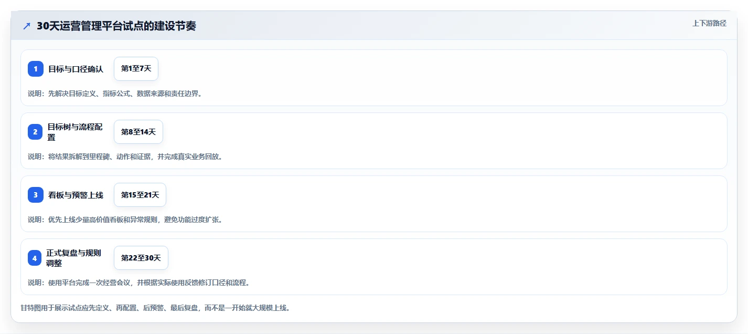Click the step title 目标树与流程配置
This screenshot has width=748, height=334.
(x=76, y=132)
